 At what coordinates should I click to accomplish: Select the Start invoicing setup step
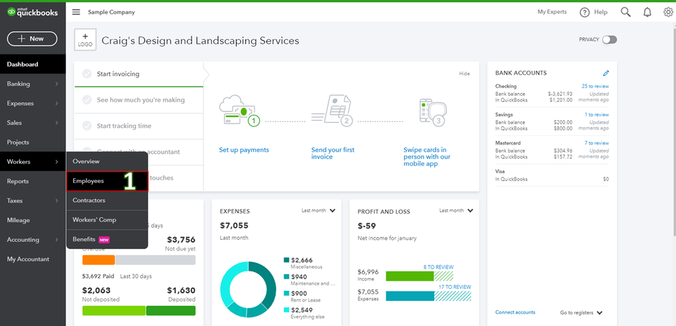[139, 74]
